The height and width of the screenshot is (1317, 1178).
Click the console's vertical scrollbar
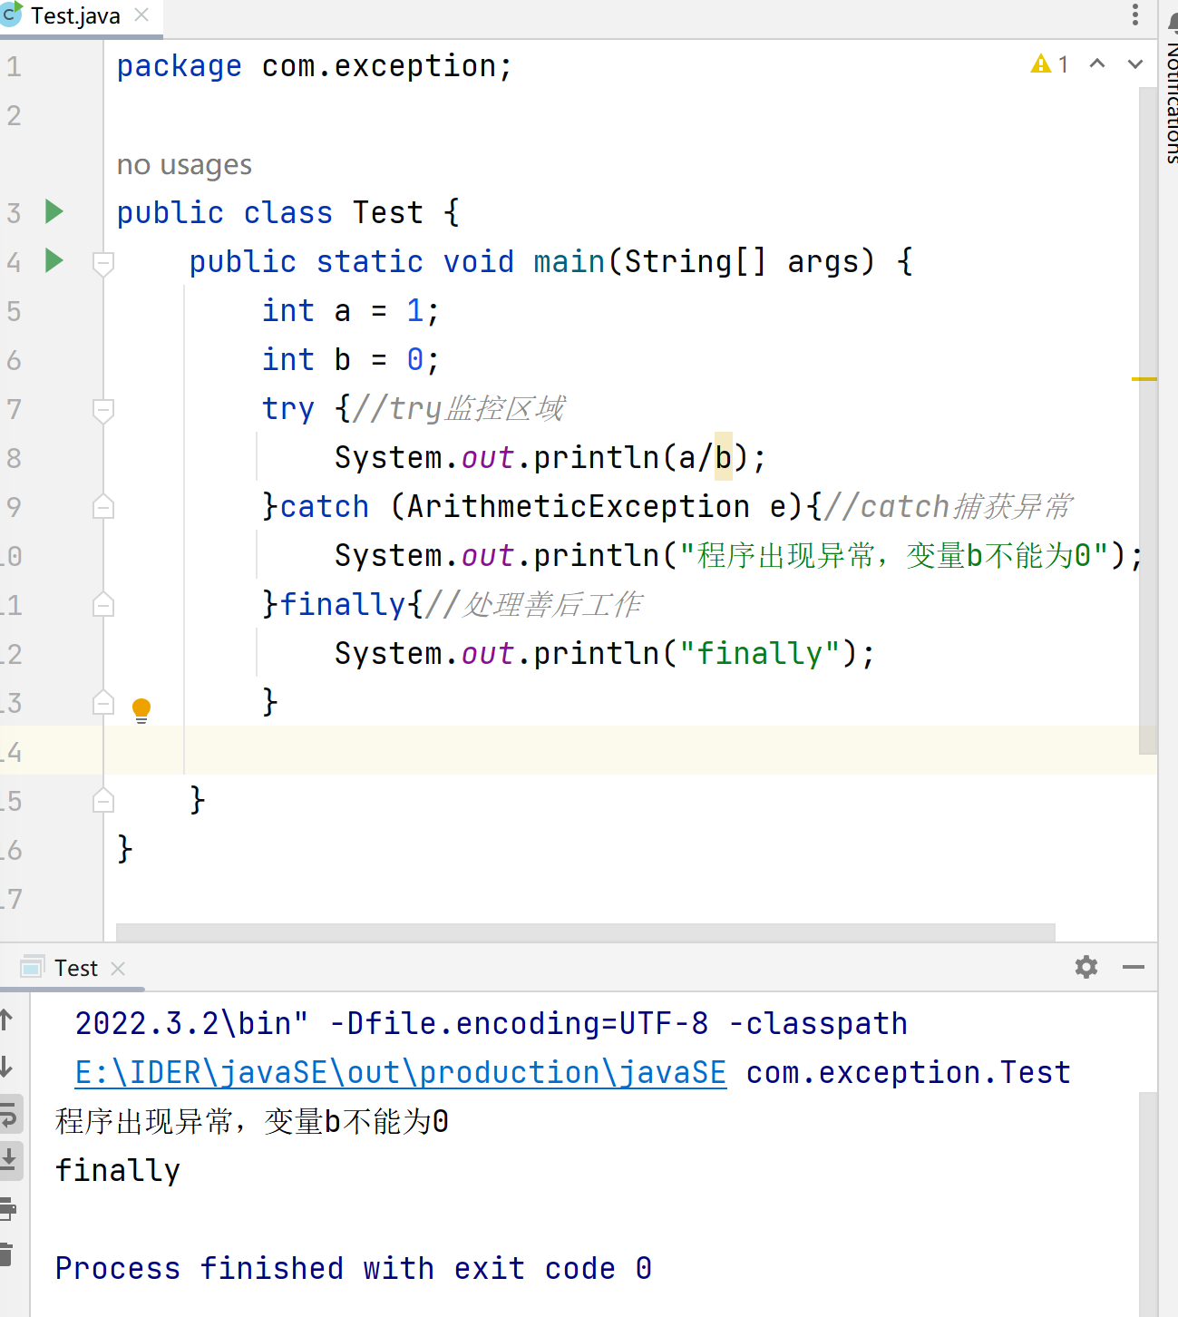(1148, 1204)
